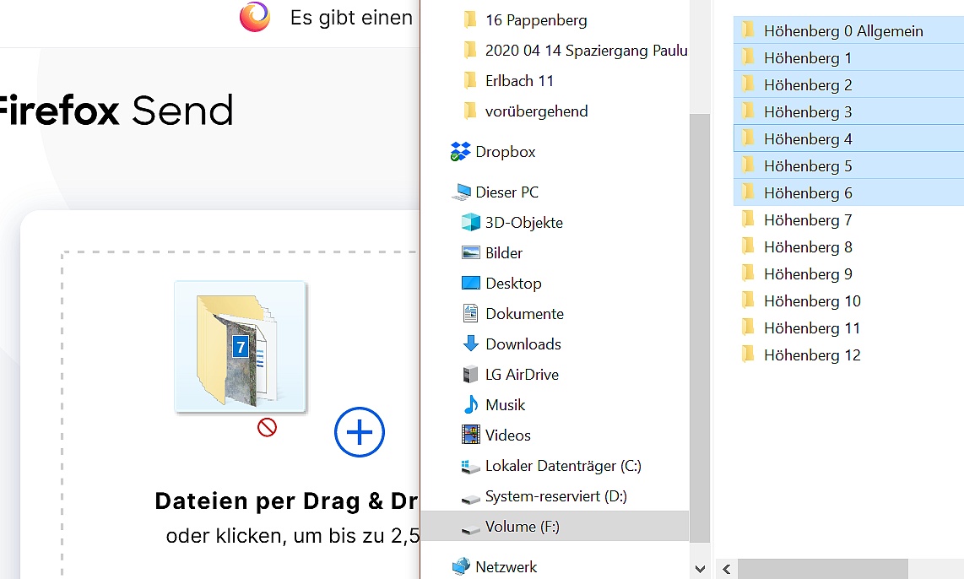Select Höhenberg 4 folder name
The image size is (964, 579).
tap(808, 139)
